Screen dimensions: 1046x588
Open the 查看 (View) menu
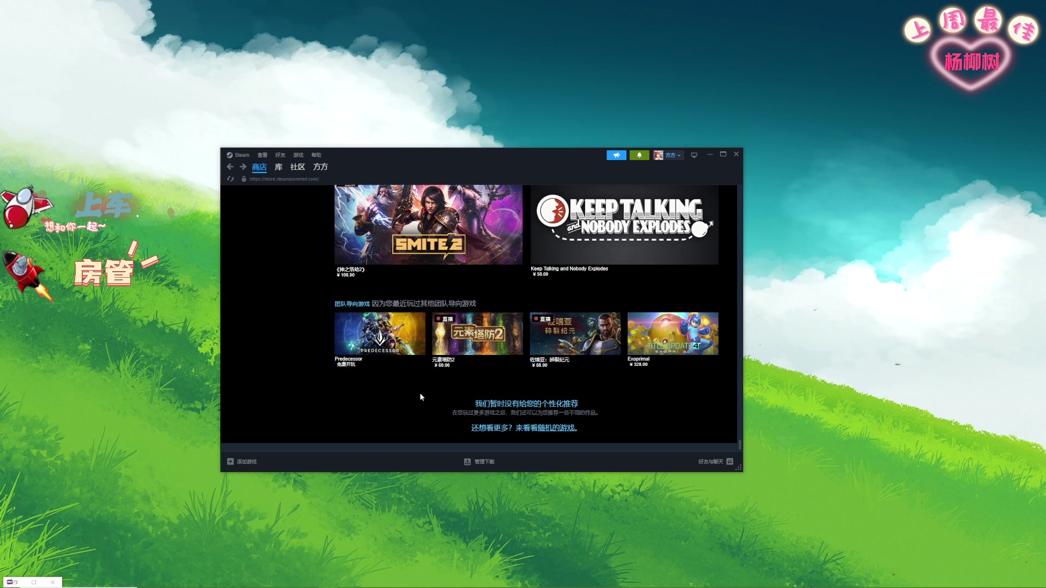[263, 155]
